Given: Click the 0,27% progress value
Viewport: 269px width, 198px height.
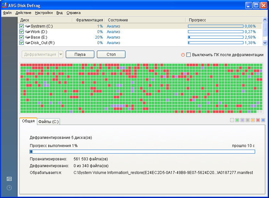Looking at the screenshot, I should [x=250, y=31].
